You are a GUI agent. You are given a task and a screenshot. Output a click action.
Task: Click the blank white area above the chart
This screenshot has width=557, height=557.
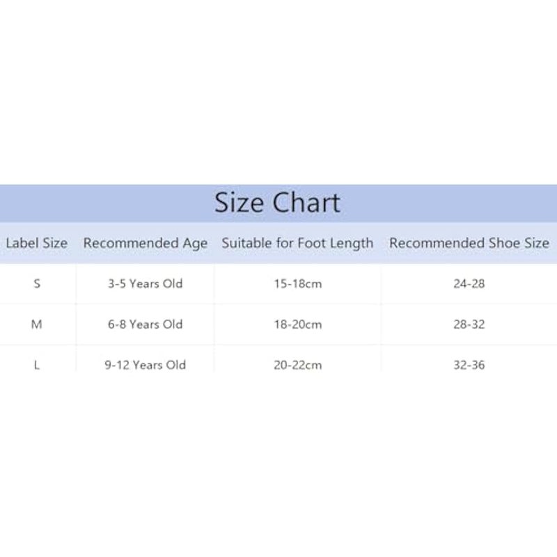tap(278, 91)
